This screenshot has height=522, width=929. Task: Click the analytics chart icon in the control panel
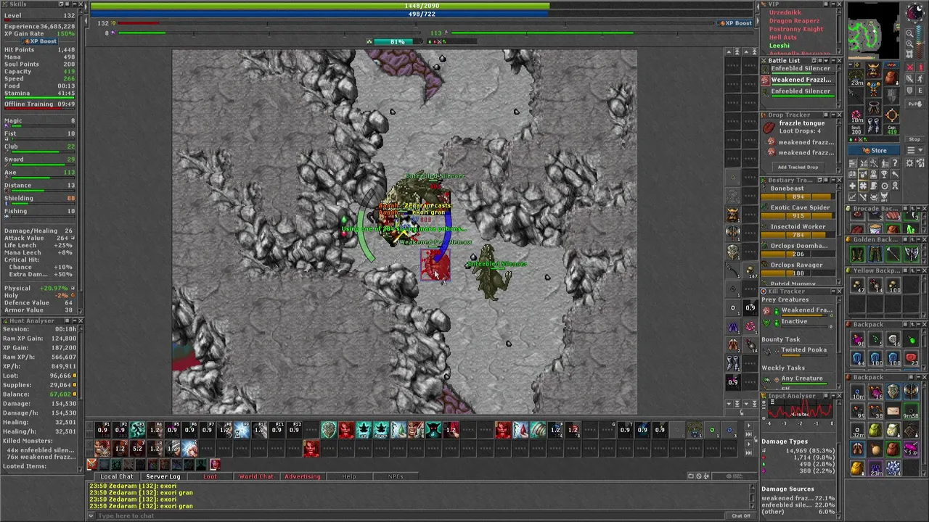(x=853, y=196)
